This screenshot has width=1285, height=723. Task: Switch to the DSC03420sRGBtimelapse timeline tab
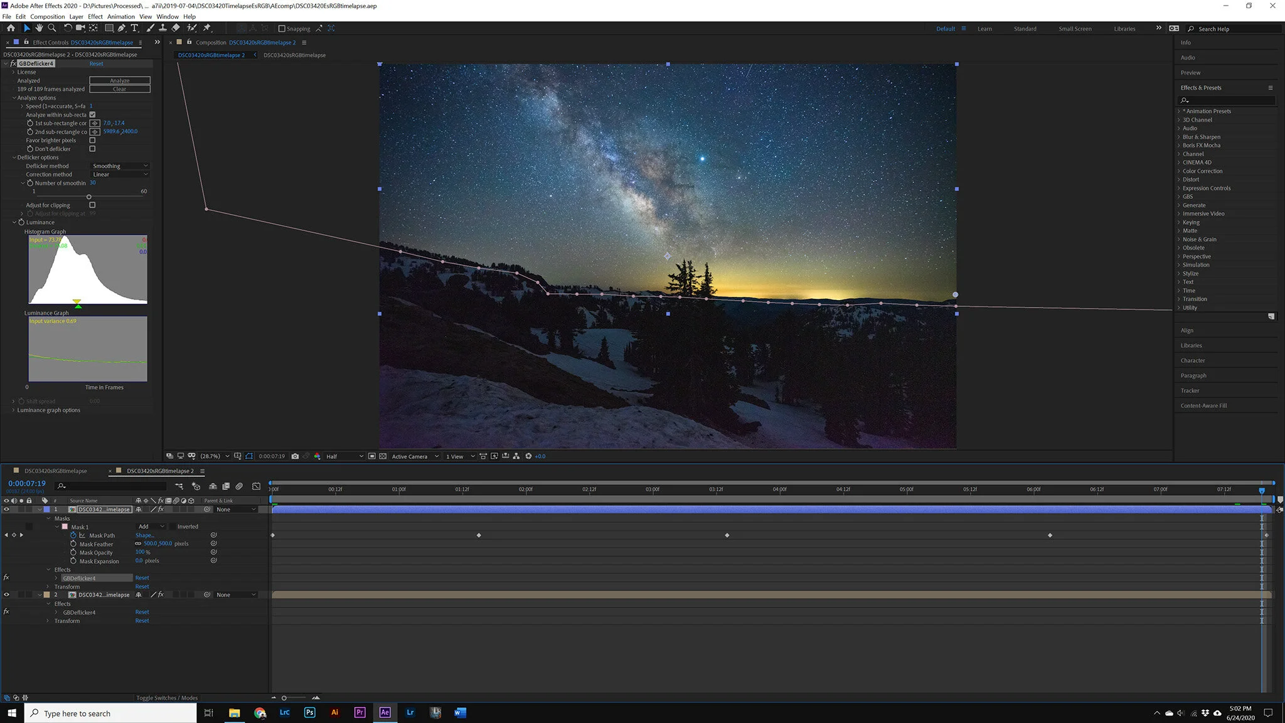tap(56, 471)
